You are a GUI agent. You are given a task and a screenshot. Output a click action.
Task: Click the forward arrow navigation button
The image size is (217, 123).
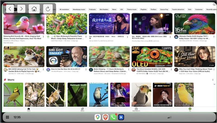[21, 9]
